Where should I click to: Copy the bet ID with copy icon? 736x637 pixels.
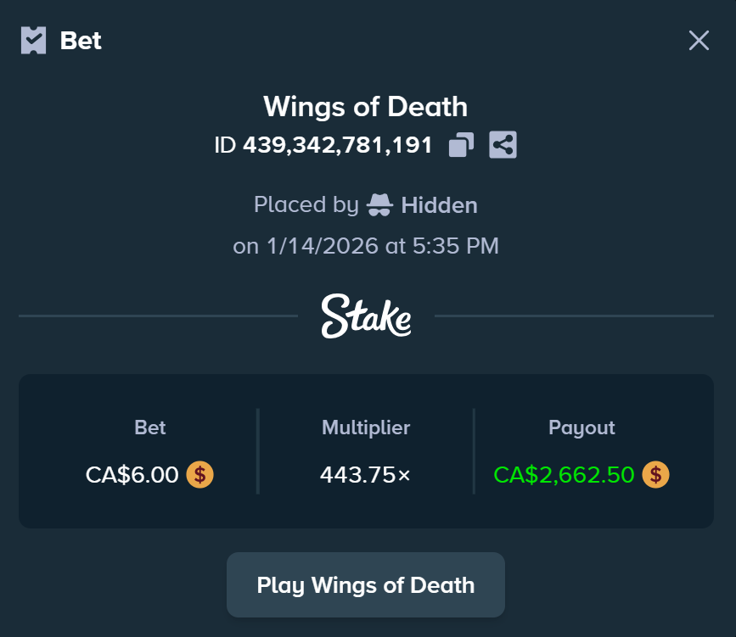[461, 145]
